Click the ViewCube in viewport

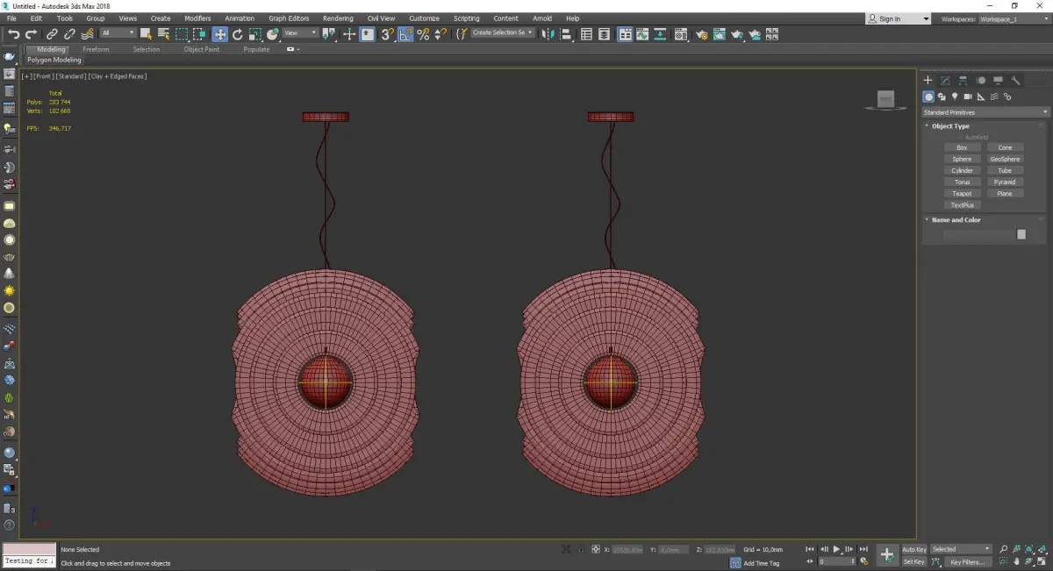(x=885, y=99)
